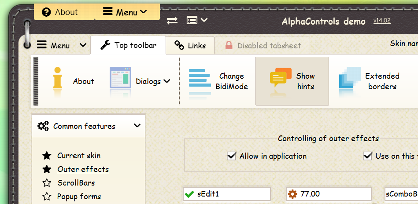This screenshot has height=204, width=418.
Task: Click the green checkmark in sEdit1
Action: pyautogui.click(x=189, y=194)
